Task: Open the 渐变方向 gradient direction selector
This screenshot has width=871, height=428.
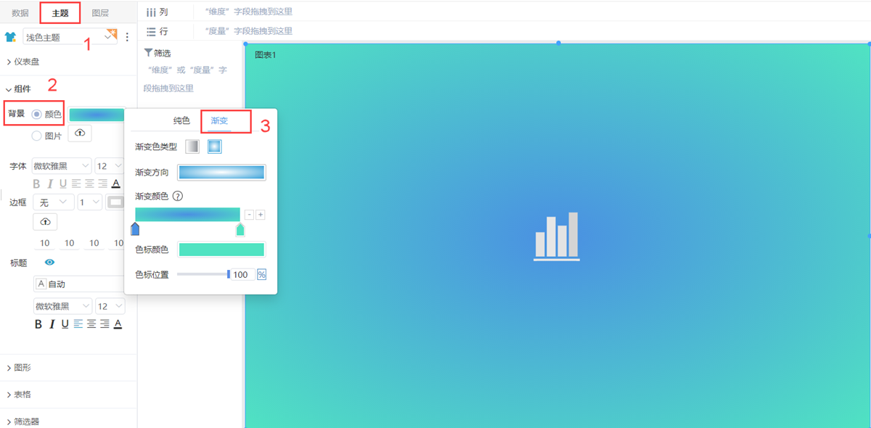Action: coord(221,172)
